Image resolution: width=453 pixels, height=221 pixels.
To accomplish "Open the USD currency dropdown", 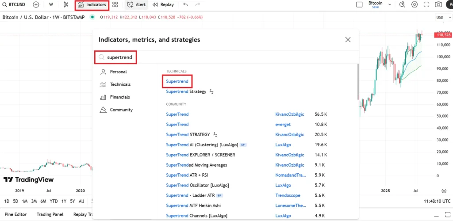I will (x=442, y=17).
